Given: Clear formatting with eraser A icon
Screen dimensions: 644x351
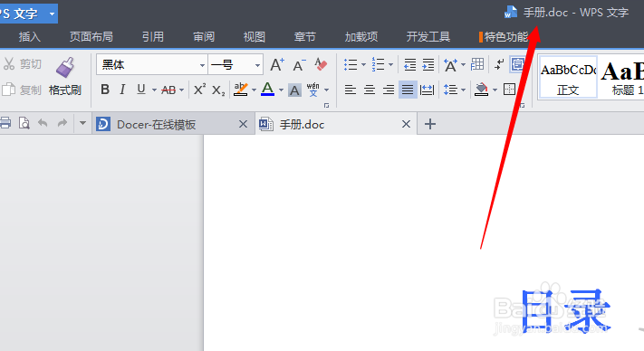Looking at the screenshot, I should coord(321,65).
